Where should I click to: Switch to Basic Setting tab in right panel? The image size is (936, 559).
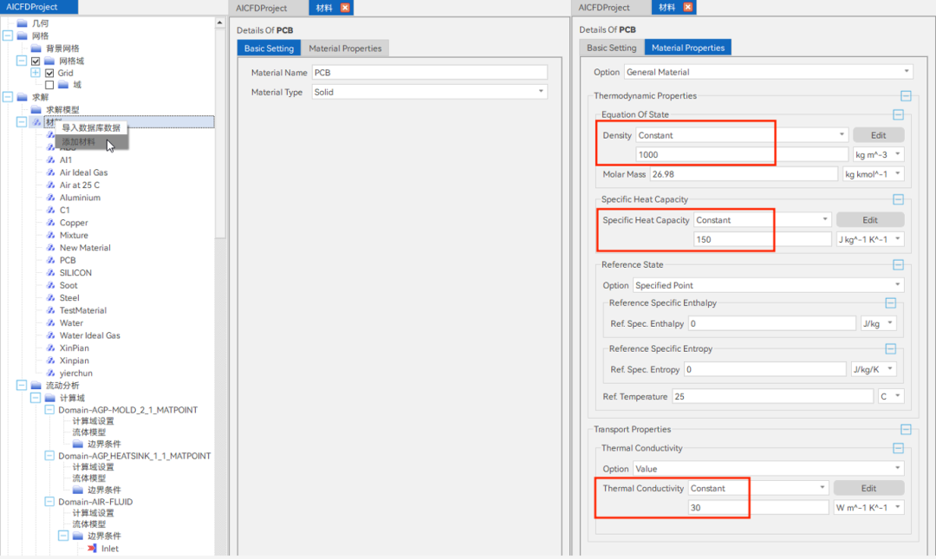pyautogui.click(x=611, y=48)
